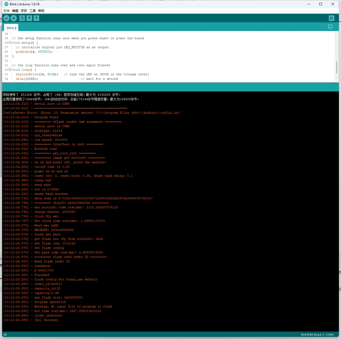Click the 'BL618G0 Board 在 COM4' status text
Viewport: 341px width, 339px height.
317,334
